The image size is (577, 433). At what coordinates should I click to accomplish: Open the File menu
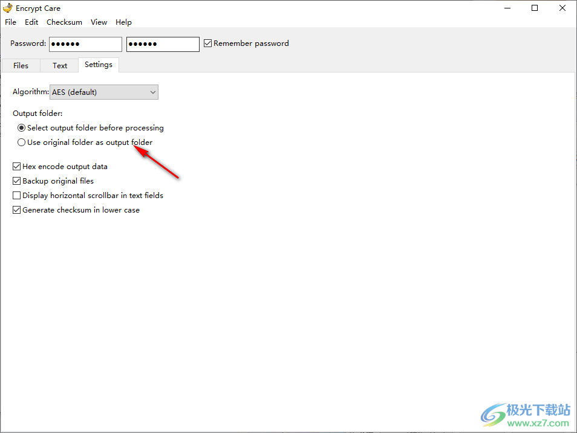coord(10,22)
